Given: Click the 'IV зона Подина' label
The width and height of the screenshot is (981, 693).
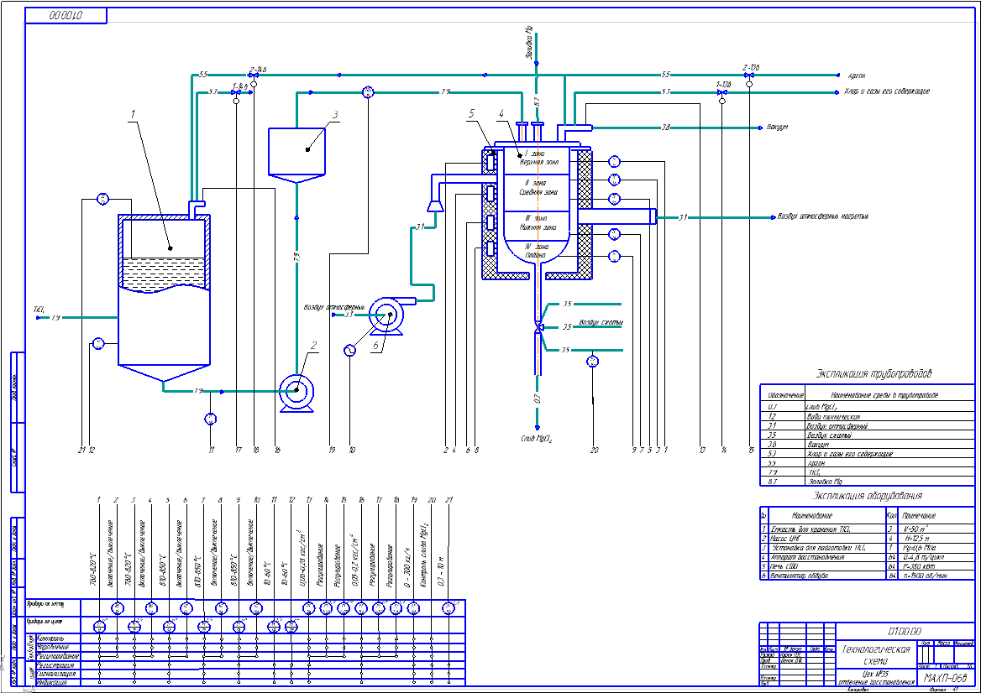Looking at the screenshot, I should pyautogui.click(x=535, y=252).
